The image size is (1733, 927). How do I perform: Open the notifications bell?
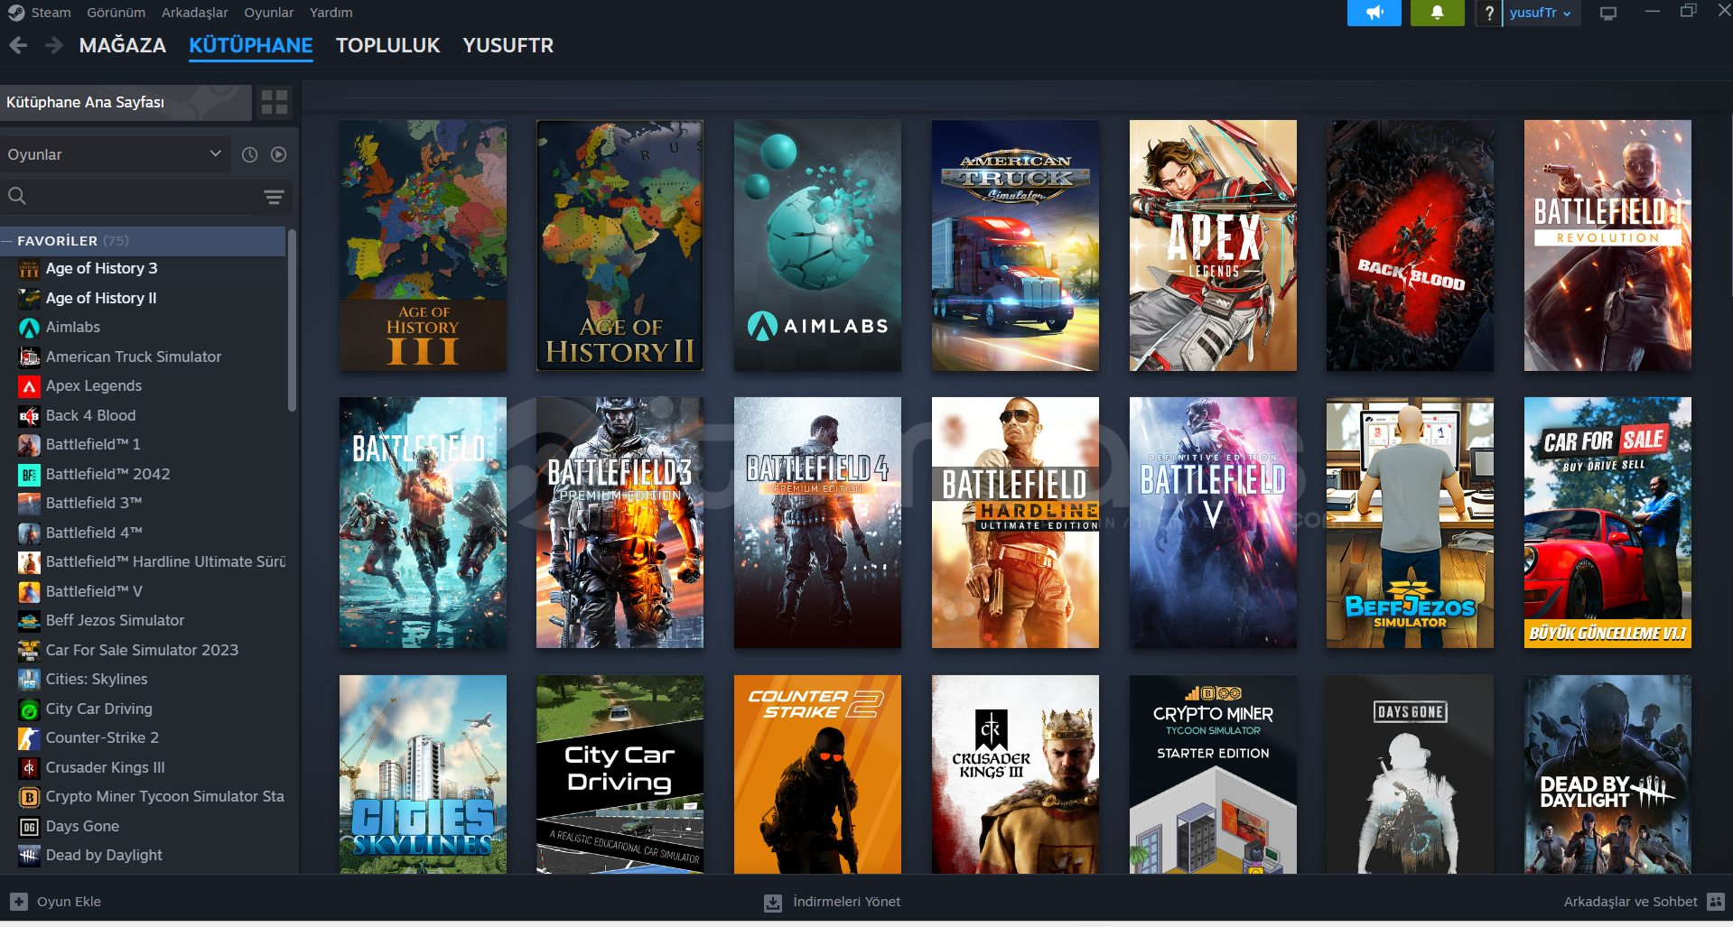[1437, 13]
